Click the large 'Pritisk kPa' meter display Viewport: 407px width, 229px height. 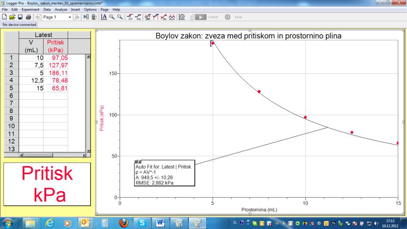[x=47, y=184]
